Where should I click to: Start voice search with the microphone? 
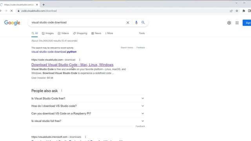136,23
